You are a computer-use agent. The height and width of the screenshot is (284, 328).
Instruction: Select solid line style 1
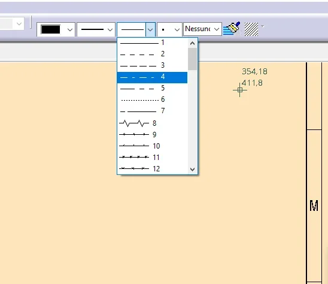coord(152,43)
